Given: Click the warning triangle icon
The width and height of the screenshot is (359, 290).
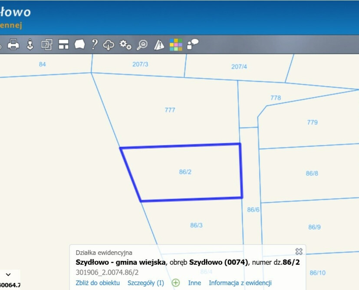Looking at the screenshot, I should pyautogui.click(x=159, y=45).
